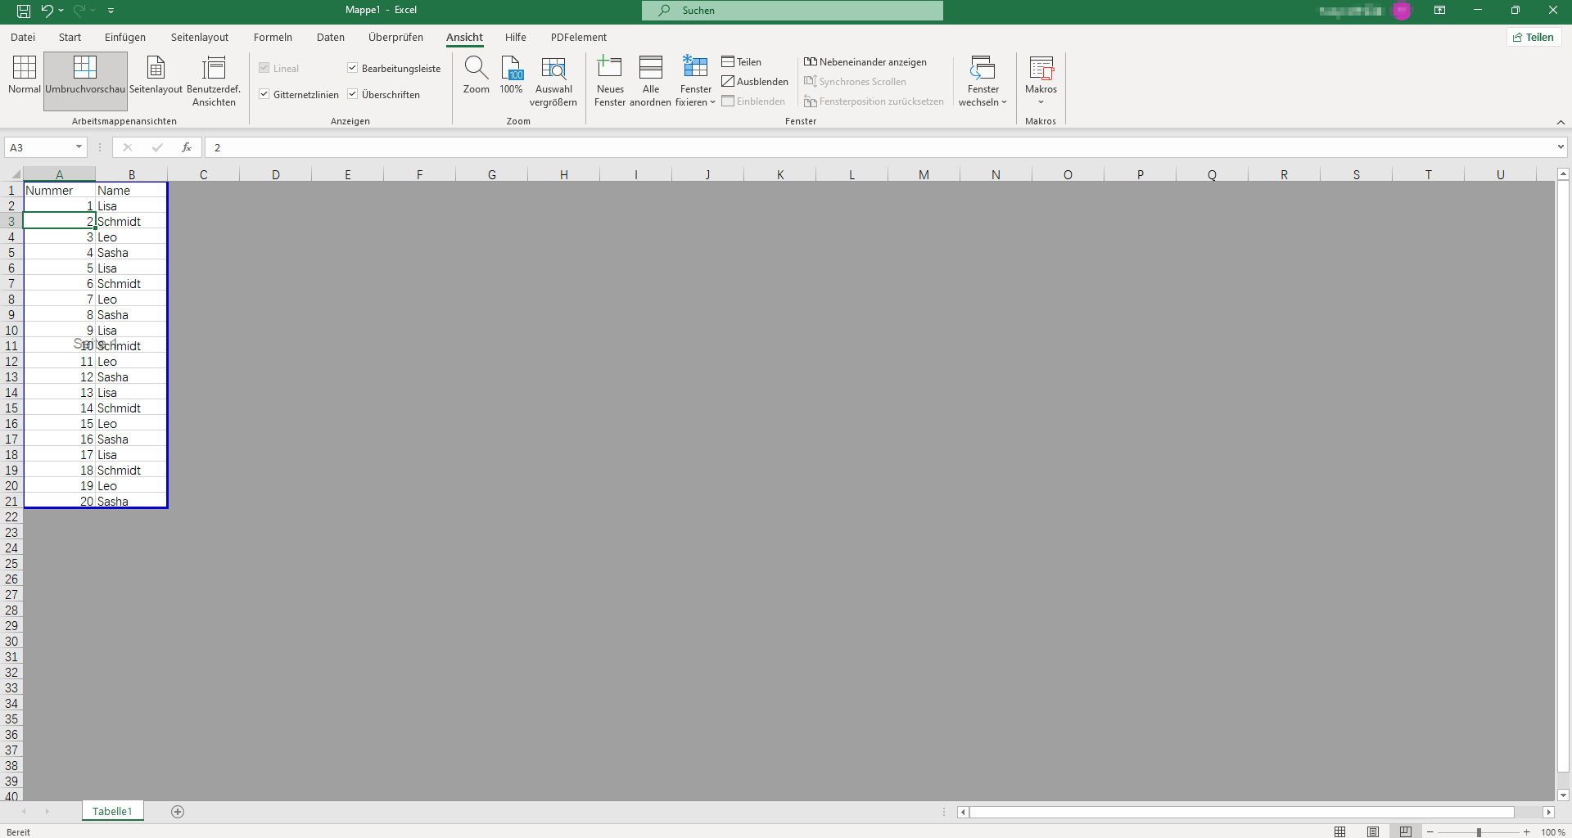Viewport: 1572px width, 838px height.
Task: Click in the formula bar input
Action: click(880, 147)
